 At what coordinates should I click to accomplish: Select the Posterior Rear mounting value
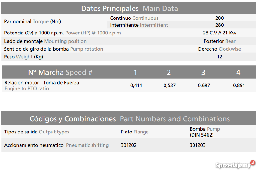click(219, 41)
